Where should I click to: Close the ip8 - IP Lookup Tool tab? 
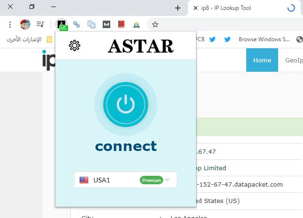(x=196, y=8)
